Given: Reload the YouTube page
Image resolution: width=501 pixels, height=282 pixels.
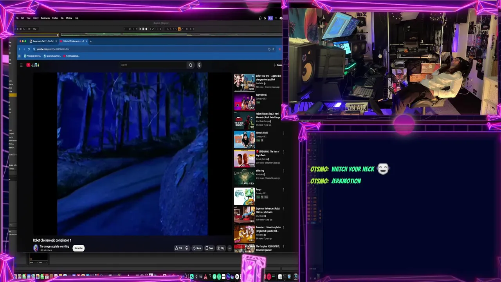Looking at the screenshot, I should pos(29,49).
